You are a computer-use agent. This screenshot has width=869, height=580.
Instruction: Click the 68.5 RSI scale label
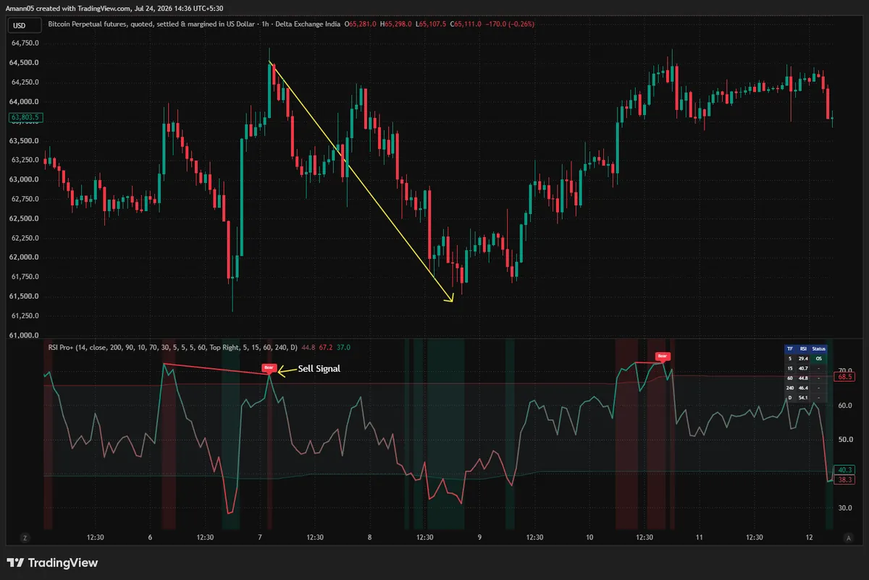pos(844,377)
